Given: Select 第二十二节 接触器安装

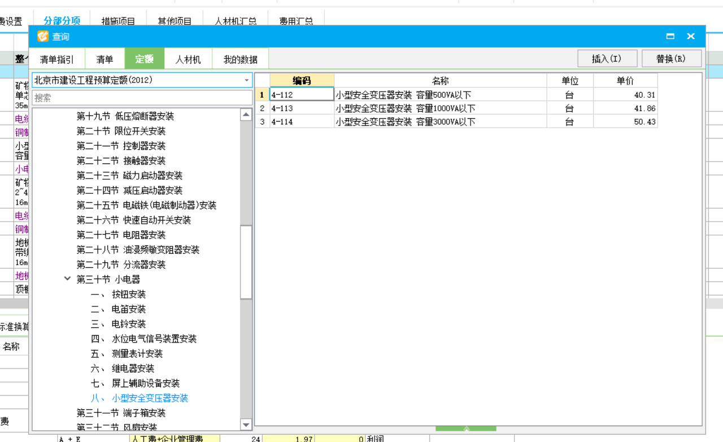Looking at the screenshot, I should pos(121,161).
